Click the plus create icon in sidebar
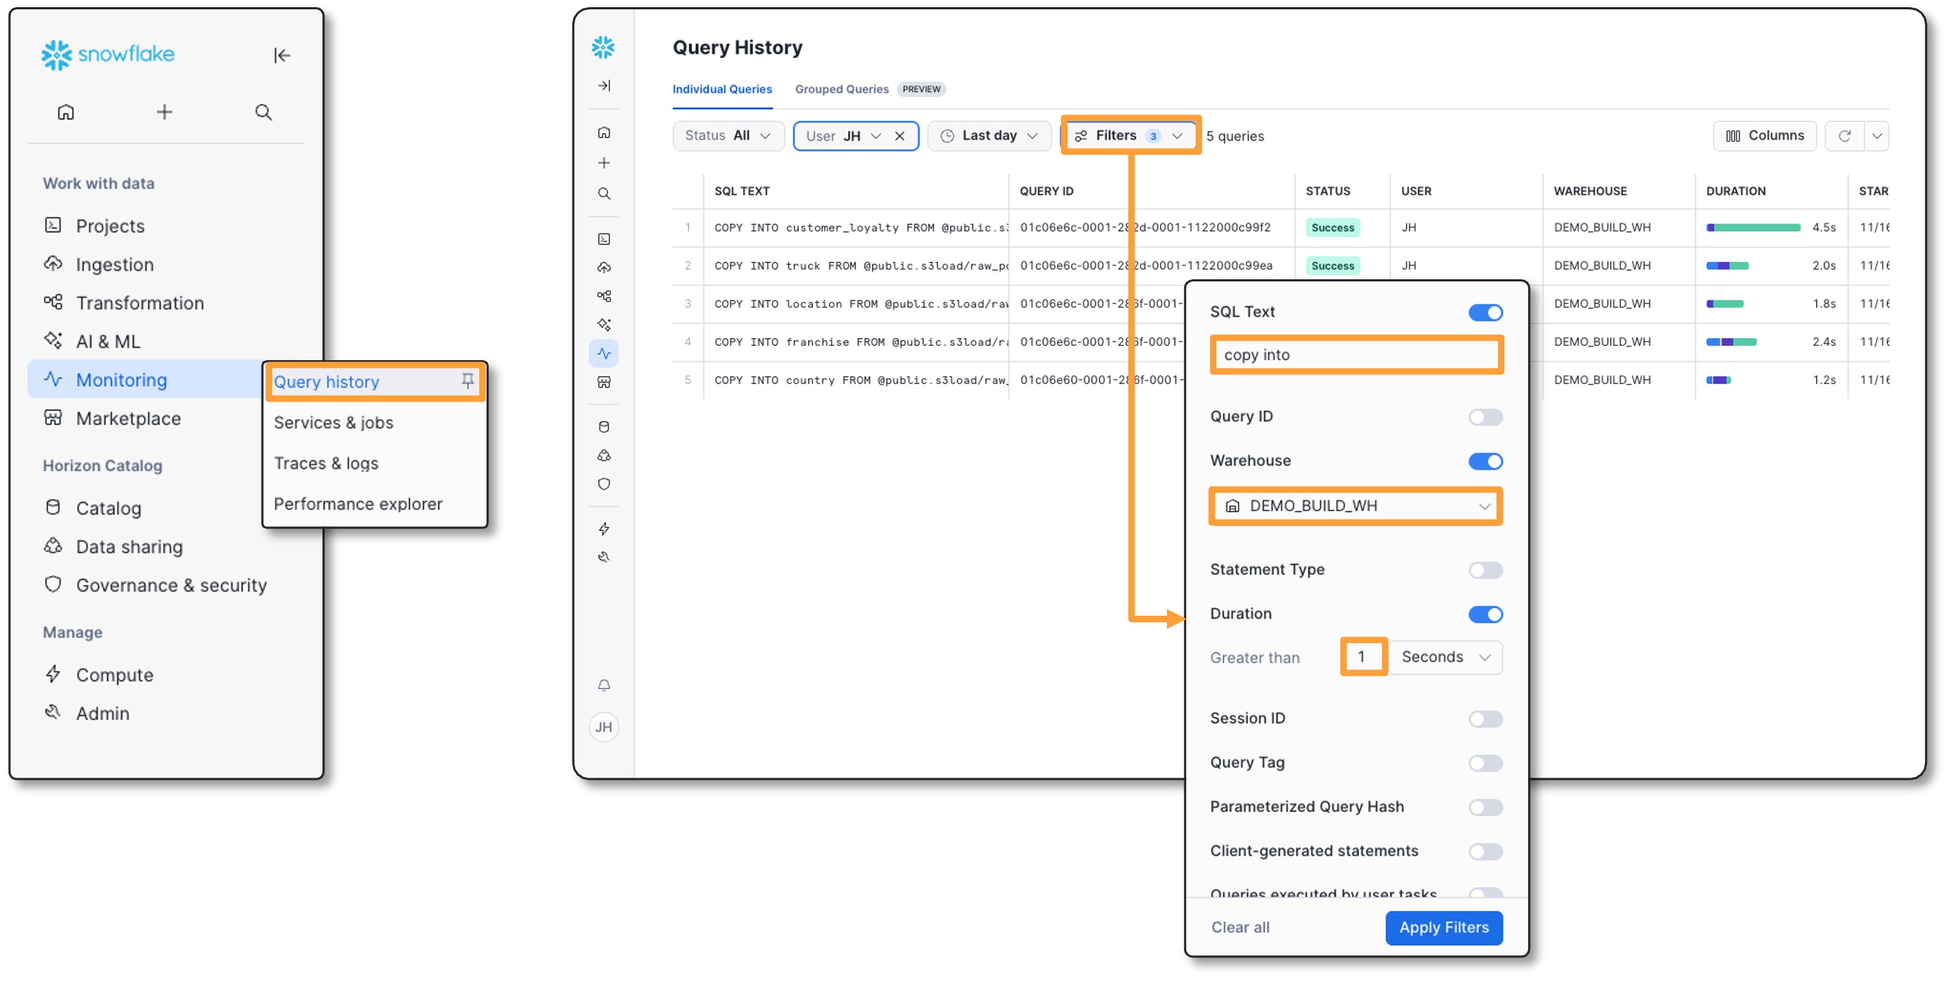Image resolution: width=1950 pixels, height=981 pixels. [164, 112]
